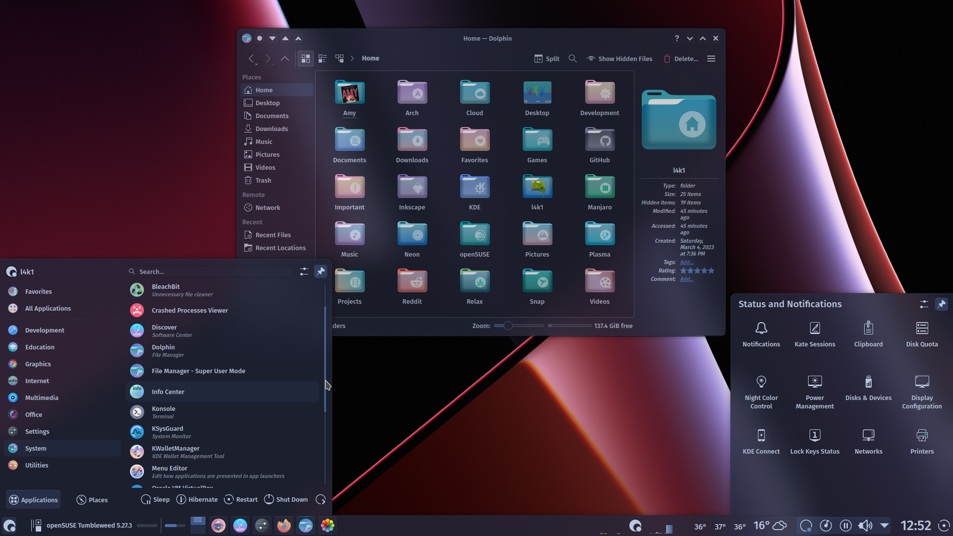Open Downloads in Places sidebar
Image resolution: width=953 pixels, height=536 pixels.
point(277,129)
